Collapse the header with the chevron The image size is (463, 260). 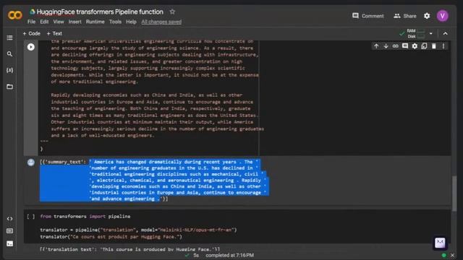click(x=446, y=34)
